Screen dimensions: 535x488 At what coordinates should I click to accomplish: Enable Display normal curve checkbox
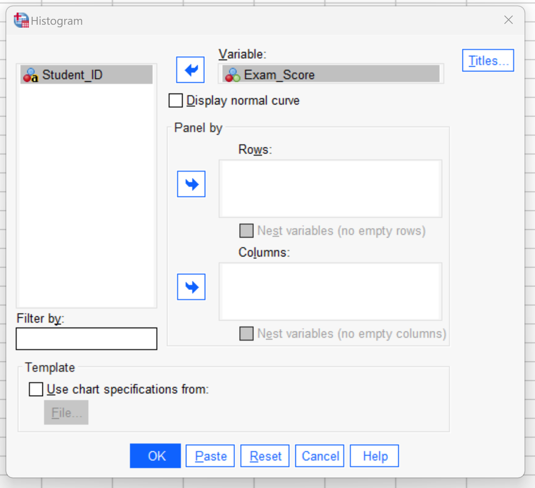click(175, 101)
